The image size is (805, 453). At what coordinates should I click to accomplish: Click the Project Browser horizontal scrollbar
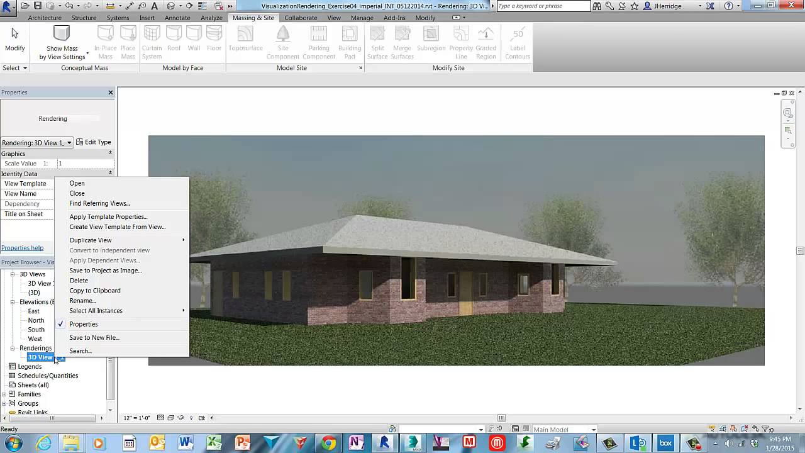pyautogui.click(x=52, y=418)
